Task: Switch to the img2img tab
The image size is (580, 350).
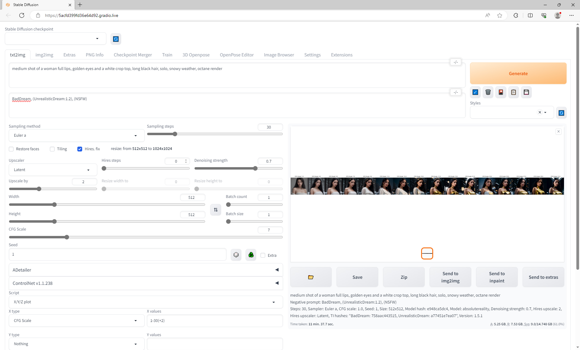Action: [44, 55]
